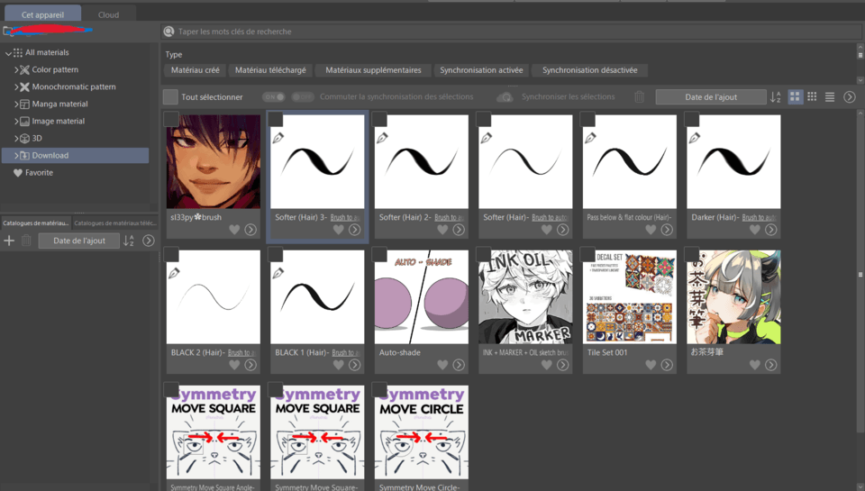The image size is (865, 491).
Task: Favorite the sl33py brush material heart icon
Action: click(x=234, y=230)
